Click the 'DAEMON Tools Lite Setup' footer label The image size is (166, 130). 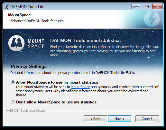click(25, 110)
